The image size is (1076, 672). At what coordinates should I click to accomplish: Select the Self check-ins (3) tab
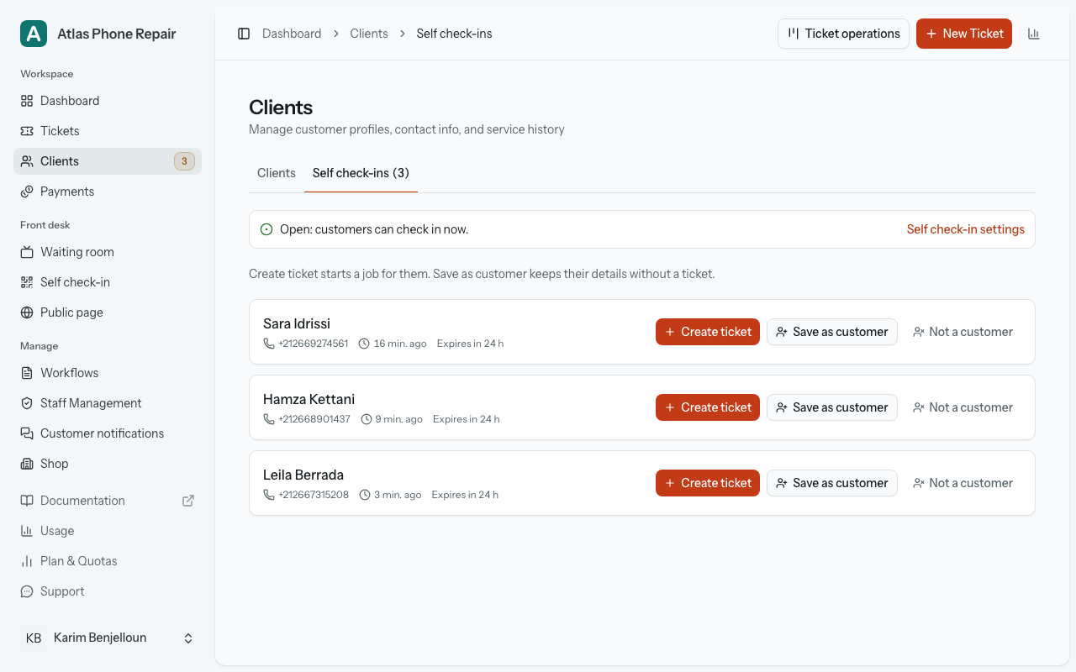[x=361, y=173]
